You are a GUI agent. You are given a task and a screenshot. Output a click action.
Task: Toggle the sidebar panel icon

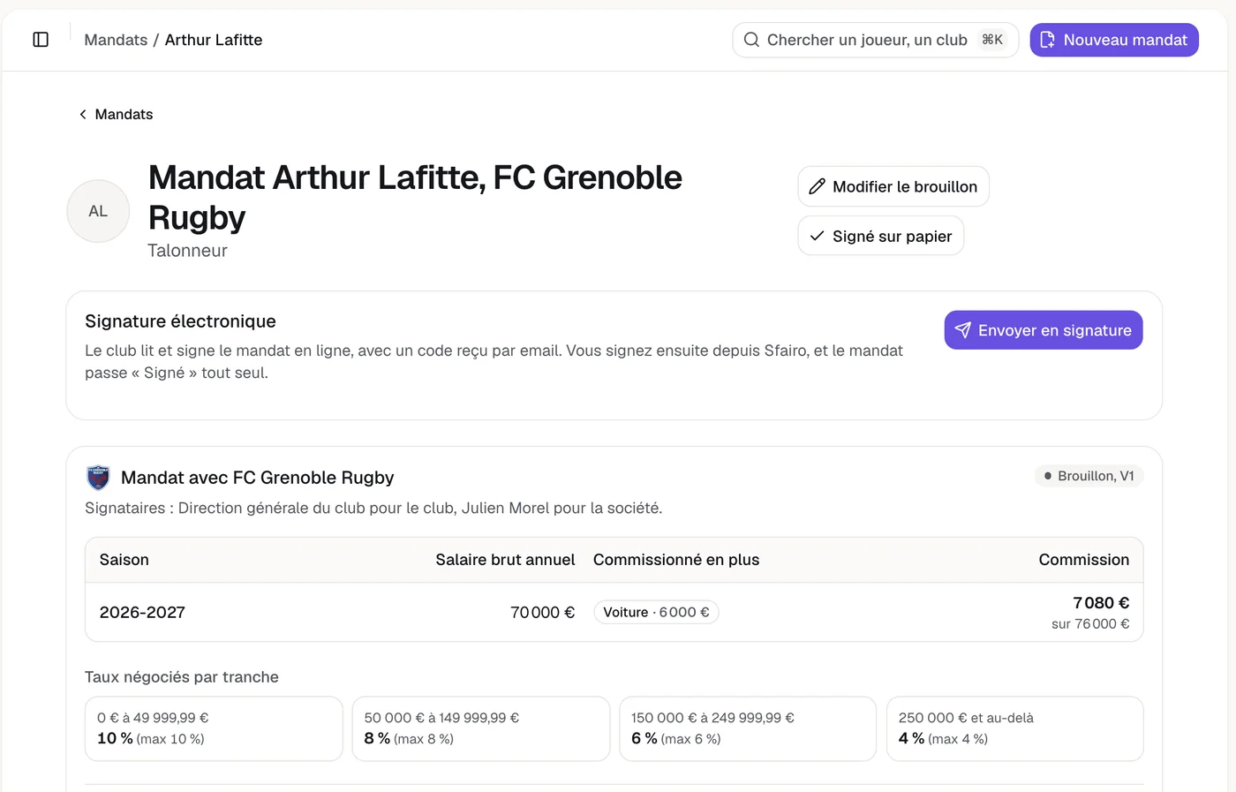[41, 40]
